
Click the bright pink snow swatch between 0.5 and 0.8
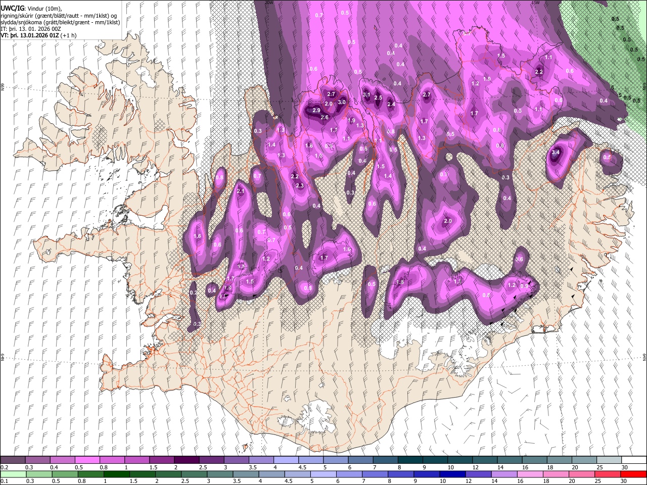[87, 460]
